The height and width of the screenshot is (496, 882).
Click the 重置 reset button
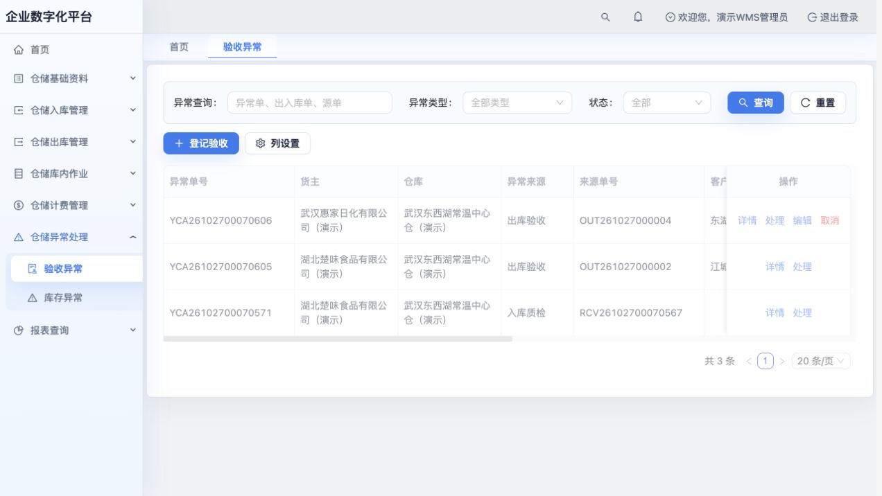(818, 103)
